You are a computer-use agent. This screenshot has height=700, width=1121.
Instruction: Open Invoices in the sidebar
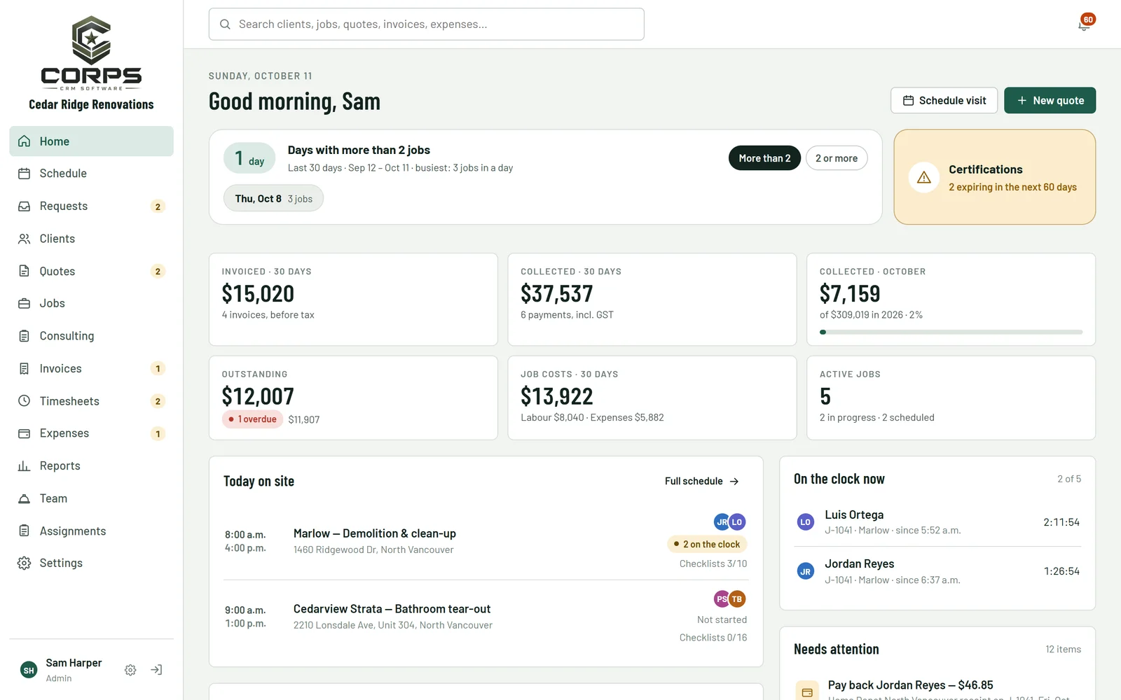[x=91, y=369]
